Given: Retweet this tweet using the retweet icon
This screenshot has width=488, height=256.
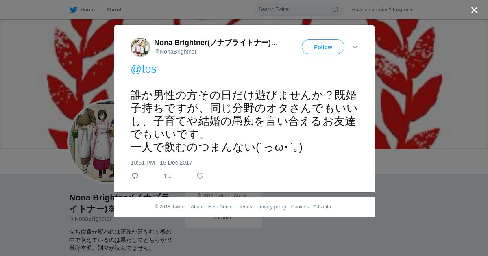Looking at the screenshot, I should pyautogui.click(x=168, y=176).
